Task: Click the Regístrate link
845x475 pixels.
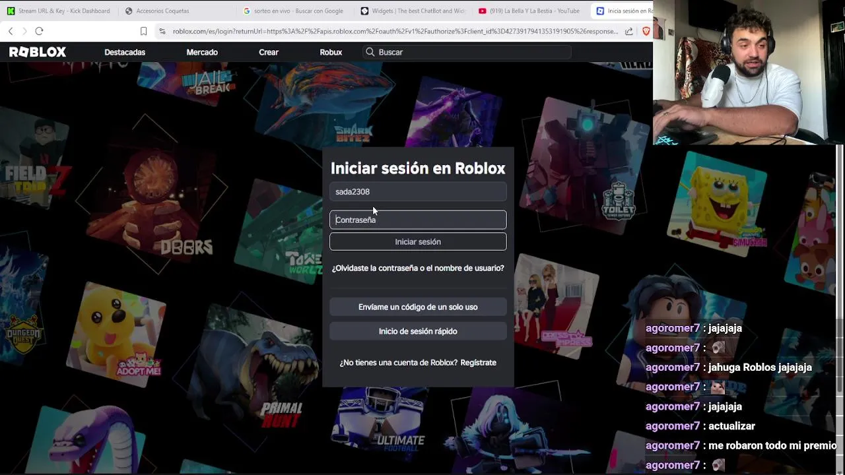Action: click(479, 362)
